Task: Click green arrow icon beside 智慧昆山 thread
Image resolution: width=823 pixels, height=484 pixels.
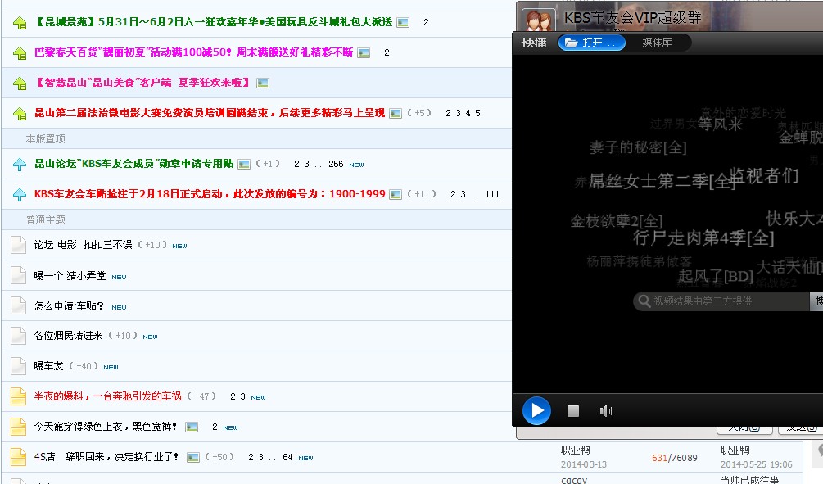Action: (20, 84)
